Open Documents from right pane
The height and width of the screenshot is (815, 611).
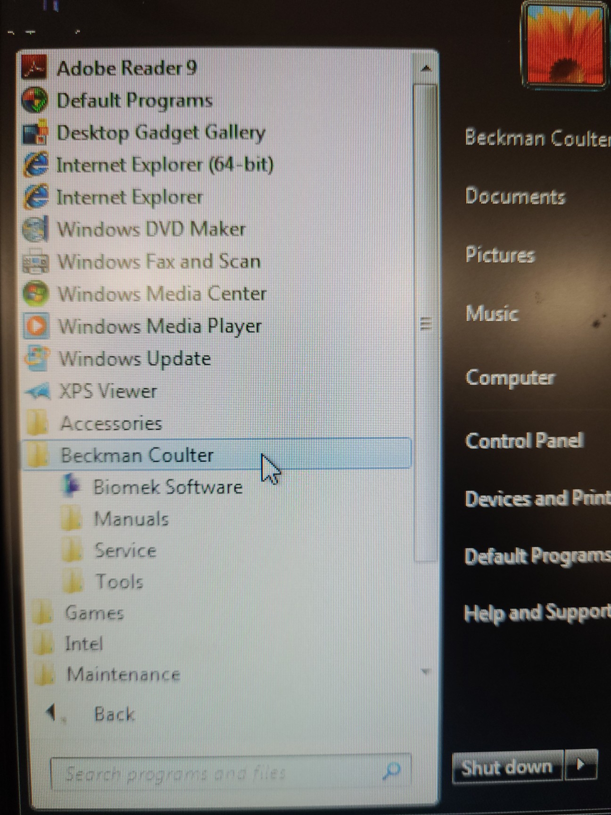point(515,196)
